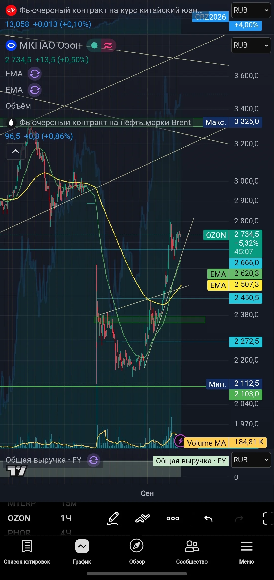Tap the +4,00% price scale label
The width and height of the screenshot is (274, 580).
coord(246,26)
